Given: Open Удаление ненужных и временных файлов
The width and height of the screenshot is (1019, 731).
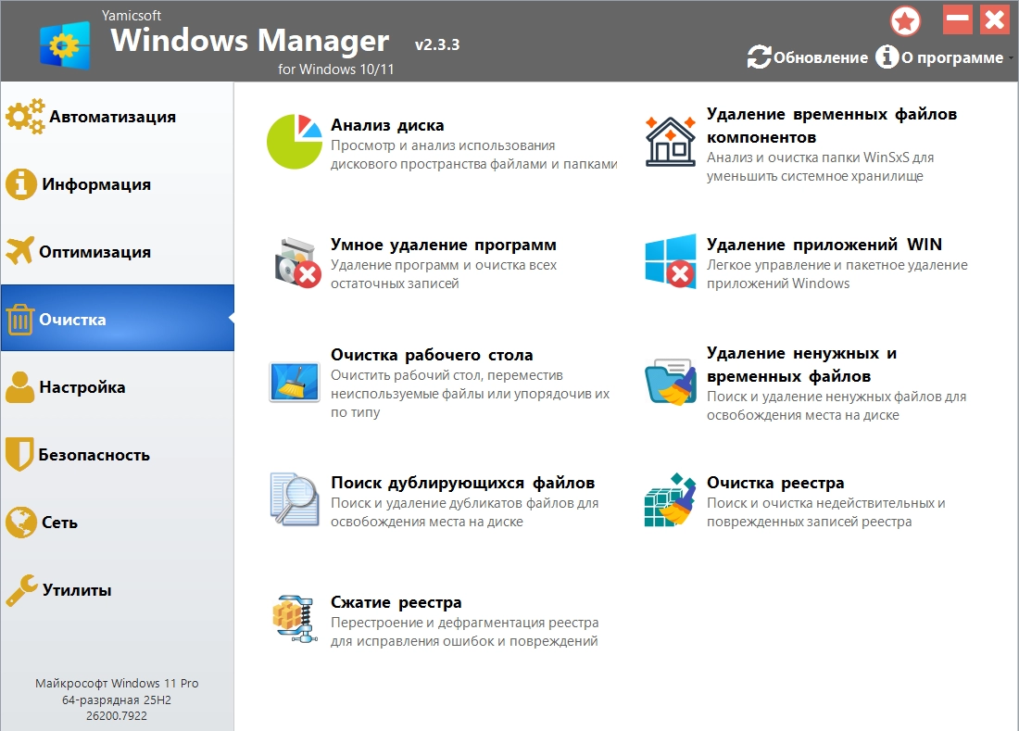Looking at the screenshot, I should (801, 364).
